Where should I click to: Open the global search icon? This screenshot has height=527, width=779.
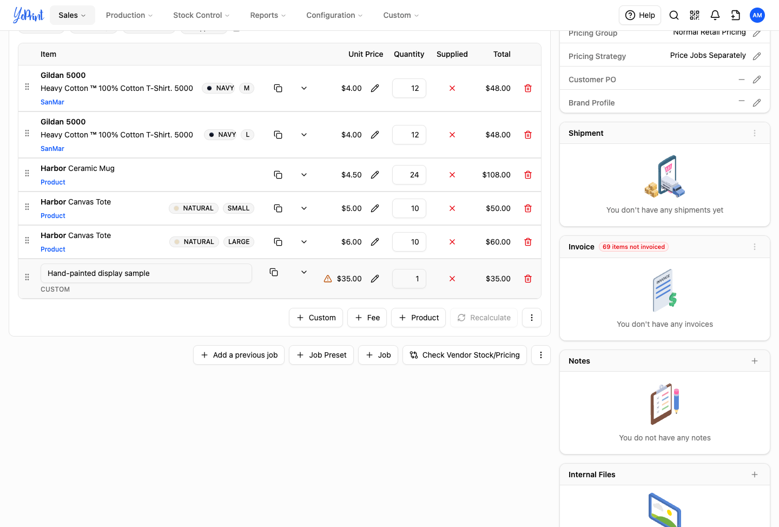tap(674, 15)
